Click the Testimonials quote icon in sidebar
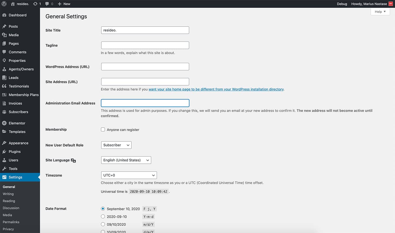Screen dimensions: 395x233 (x=4, y=86)
